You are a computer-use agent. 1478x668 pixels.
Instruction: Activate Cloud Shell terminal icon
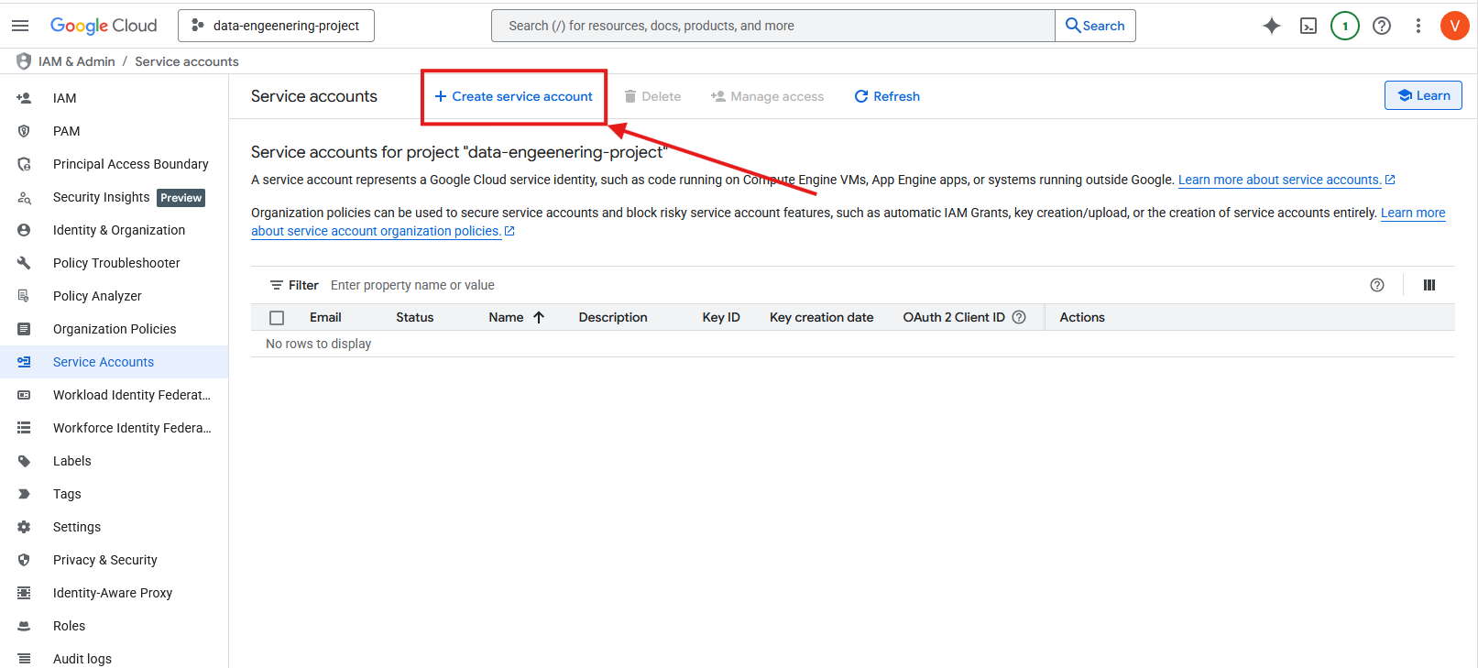point(1308,26)
